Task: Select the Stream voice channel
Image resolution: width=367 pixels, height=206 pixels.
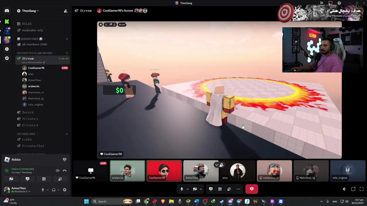Action: (42, 60)
